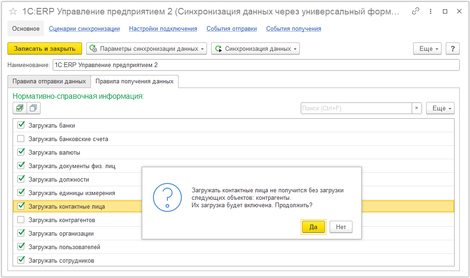Viewport: 470px width, 278px height.
Task: Click the 'Поиск (Ctrl+F)' search field
Action: point(356,108)
